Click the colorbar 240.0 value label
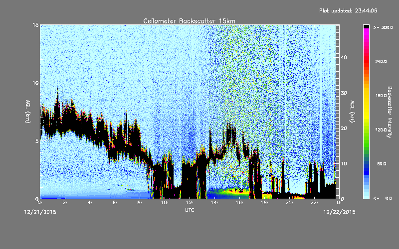Screen dimensions: 399x249 pyautogui.click(x=381, y=61)
